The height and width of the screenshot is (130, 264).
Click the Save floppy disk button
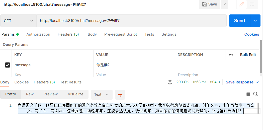[209, 4]
